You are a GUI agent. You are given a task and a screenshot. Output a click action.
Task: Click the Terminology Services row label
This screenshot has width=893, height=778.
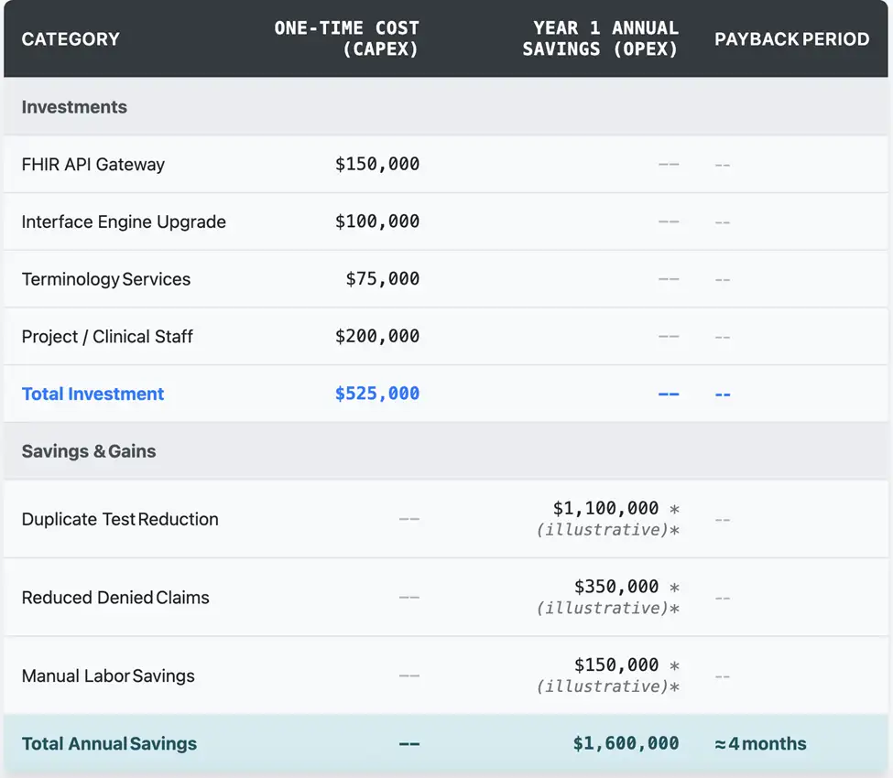pos(106,279)
